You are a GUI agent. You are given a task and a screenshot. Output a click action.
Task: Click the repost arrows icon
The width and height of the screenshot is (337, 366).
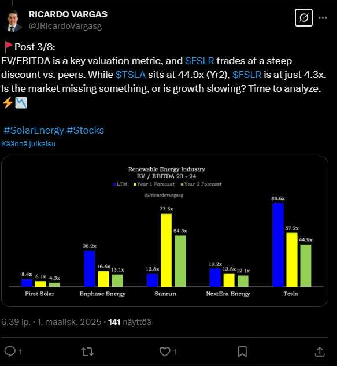(87, 352)
